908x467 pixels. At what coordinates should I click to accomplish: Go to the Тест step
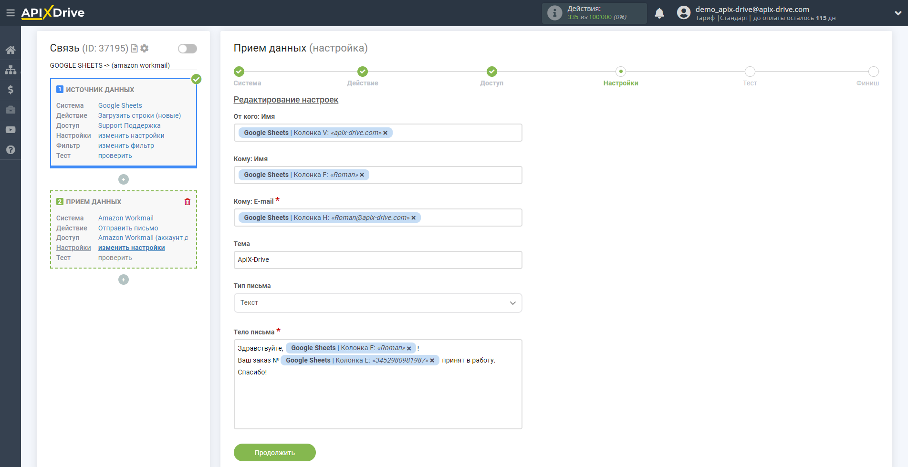tap(750, 72)
